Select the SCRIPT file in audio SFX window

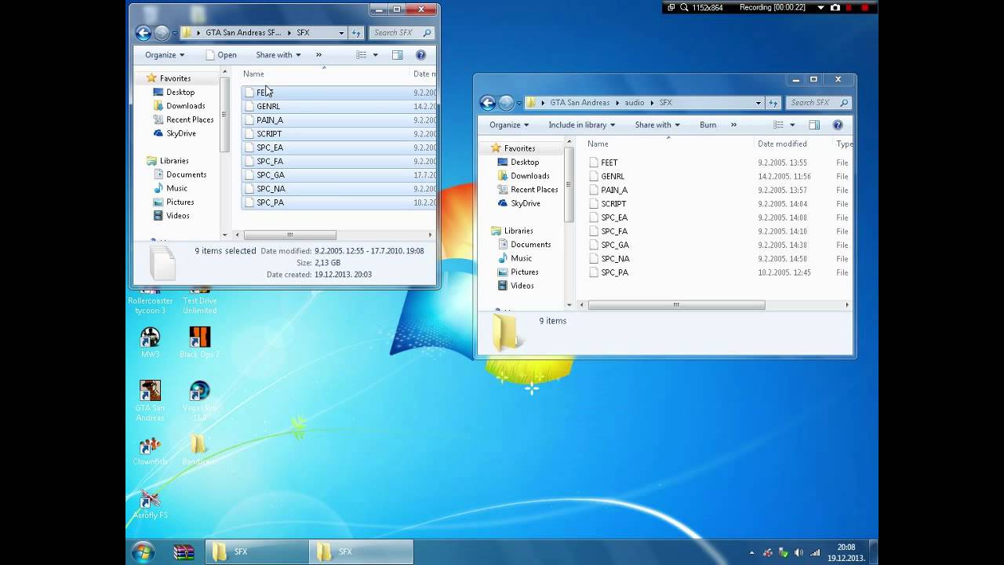click(x=613, y=204)
